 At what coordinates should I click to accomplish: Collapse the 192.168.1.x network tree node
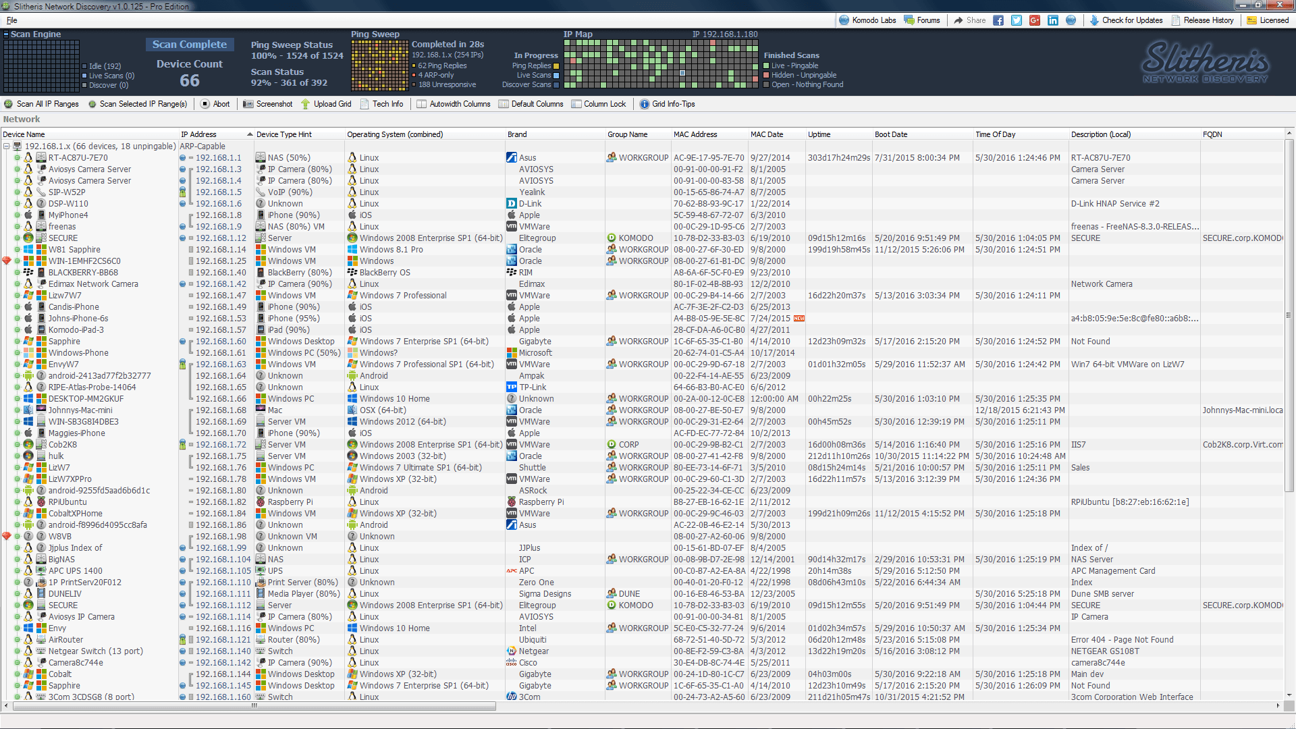[6, 146]
